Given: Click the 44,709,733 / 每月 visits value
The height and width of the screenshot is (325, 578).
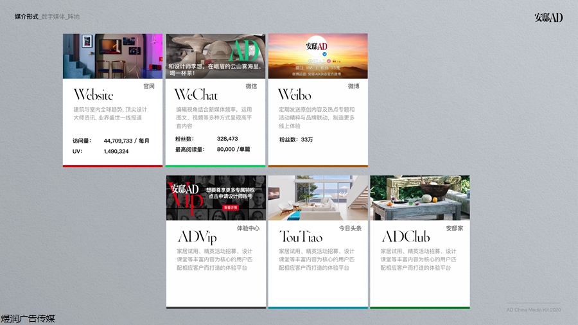Looking at the screenshot, I should point(127,141).
